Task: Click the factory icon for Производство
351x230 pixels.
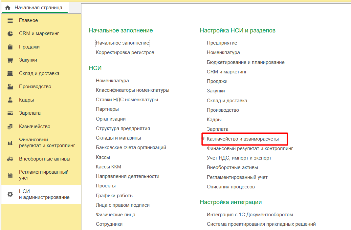Action: [x=10, y=87]
